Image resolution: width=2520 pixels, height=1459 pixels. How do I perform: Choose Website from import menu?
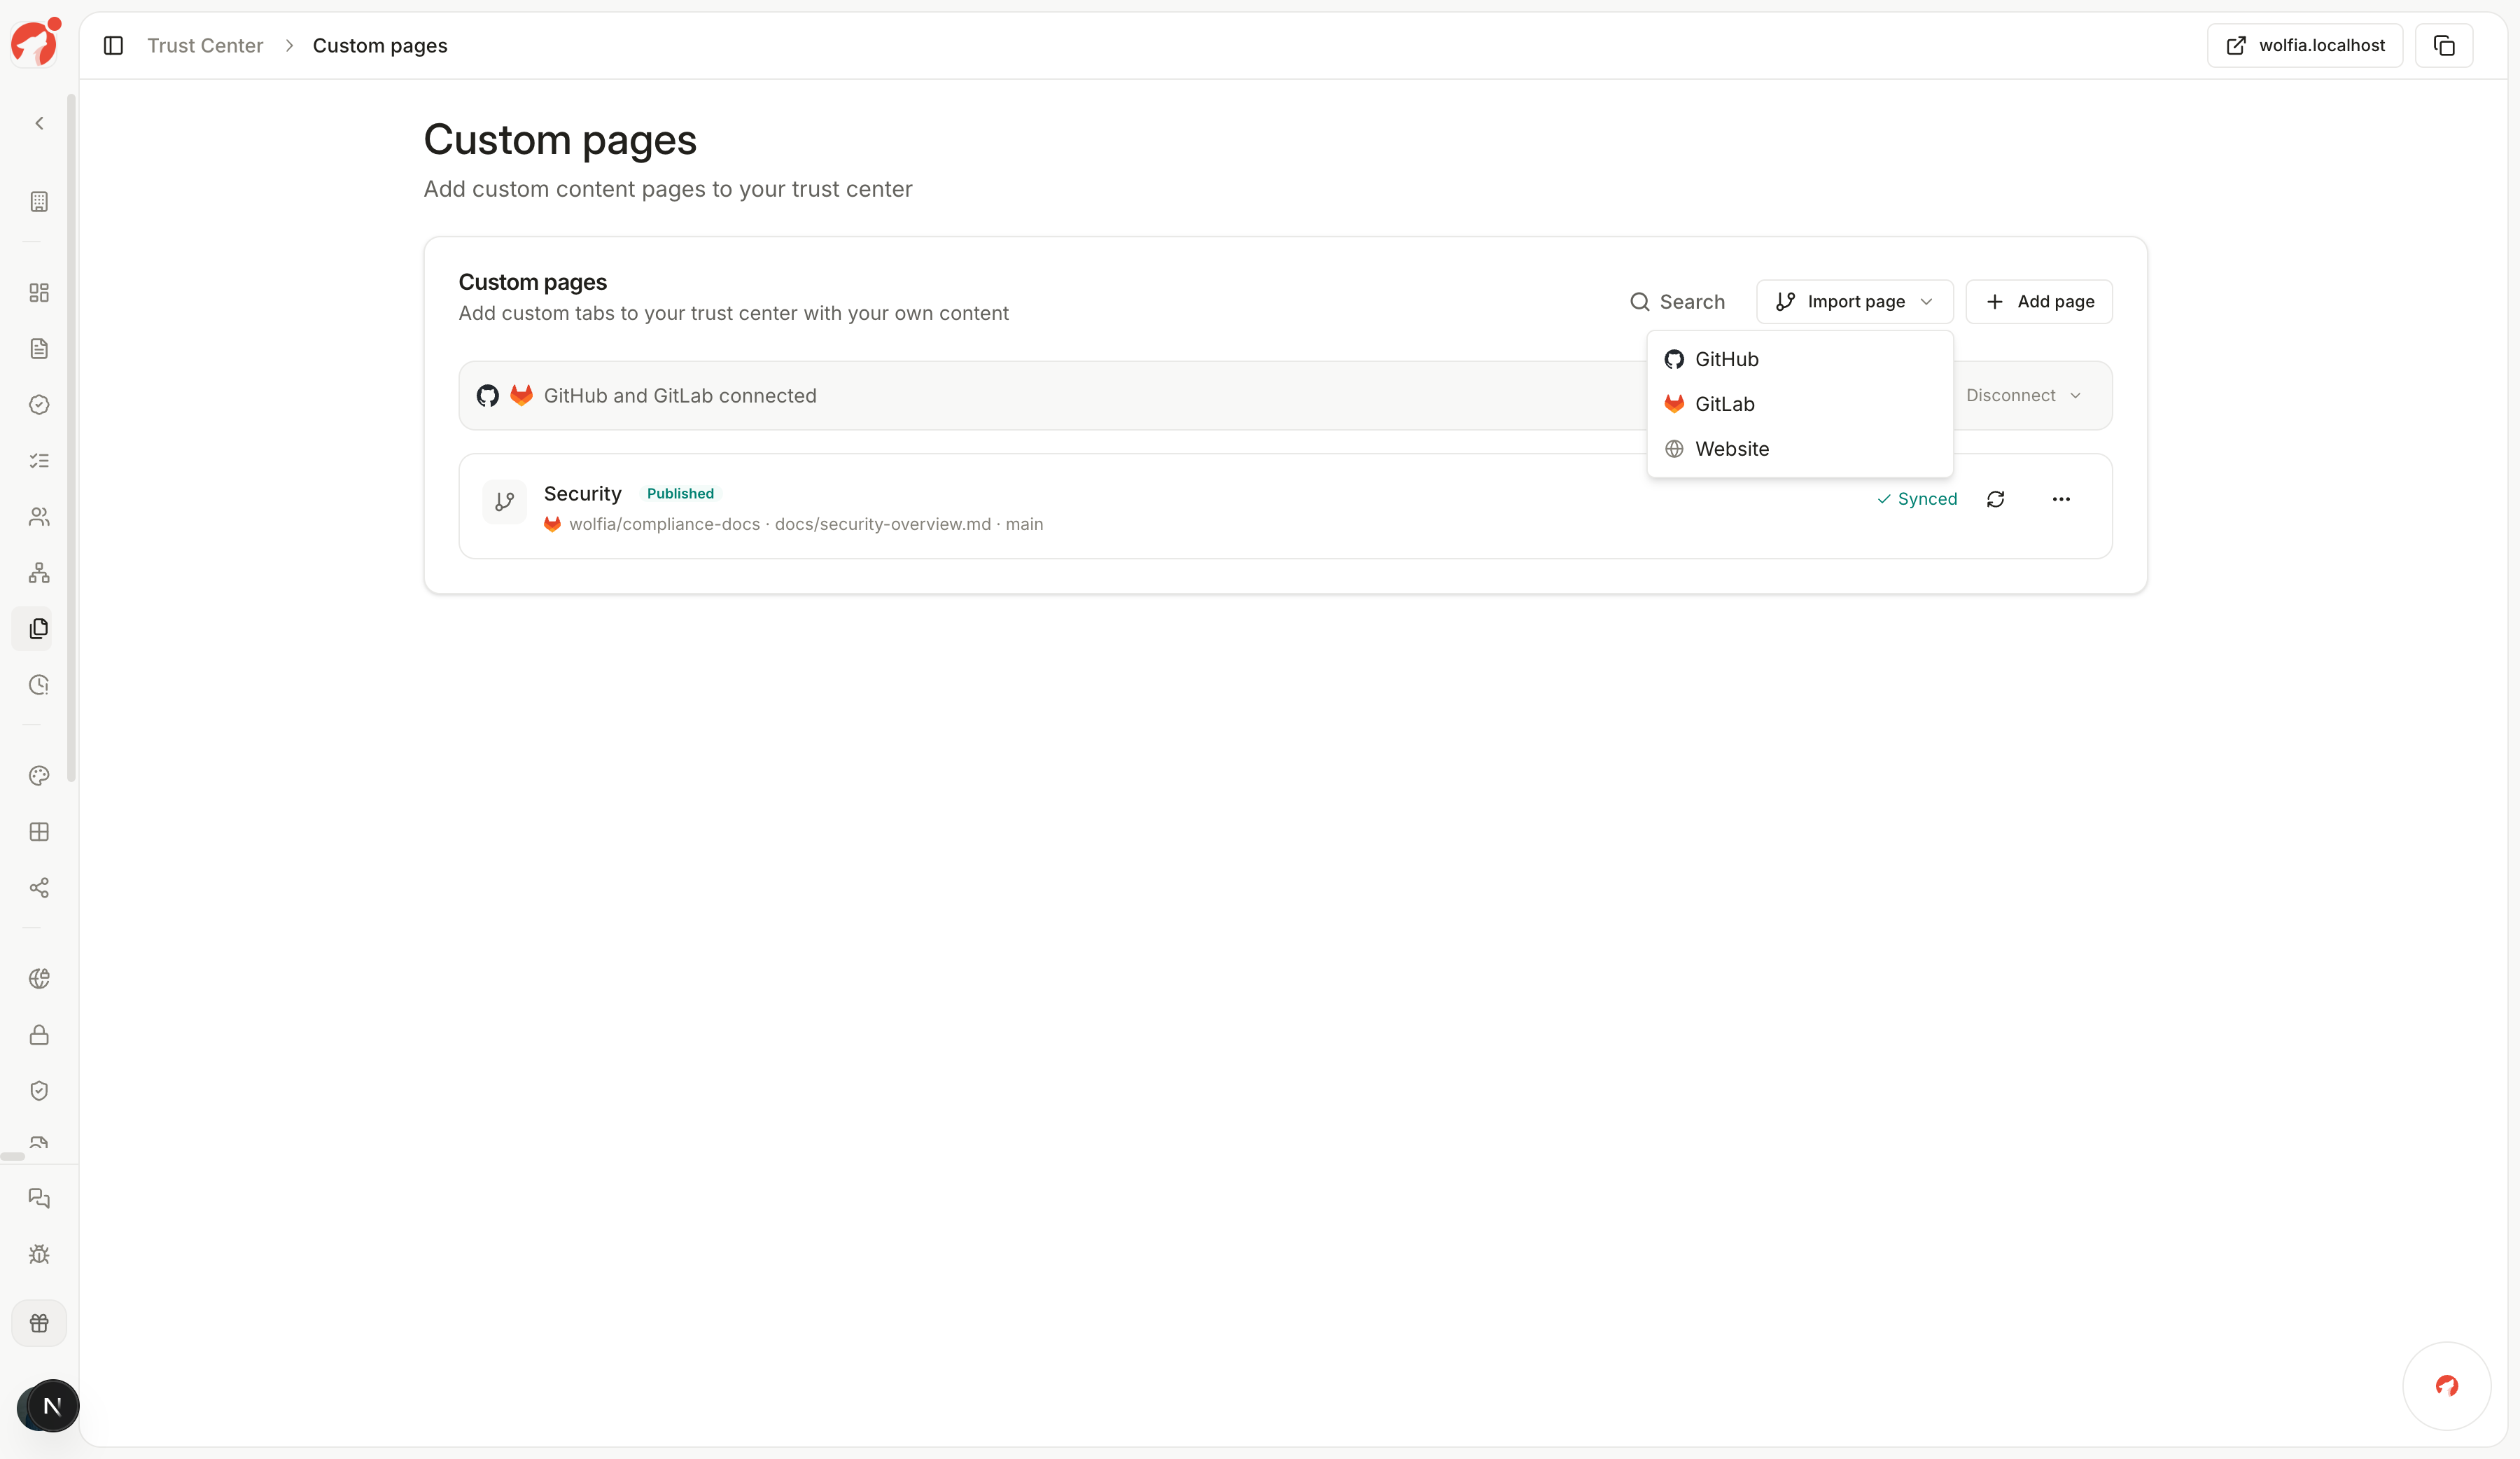click(1800, 449)
